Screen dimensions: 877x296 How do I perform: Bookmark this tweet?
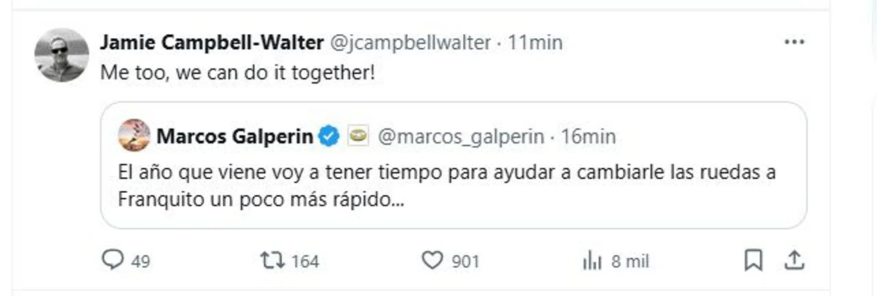(753, 260)
